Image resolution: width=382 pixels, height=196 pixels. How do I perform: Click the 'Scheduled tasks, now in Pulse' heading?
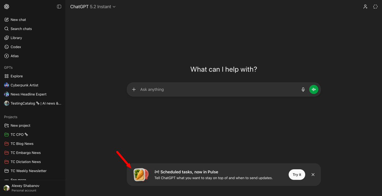(189, 172)
